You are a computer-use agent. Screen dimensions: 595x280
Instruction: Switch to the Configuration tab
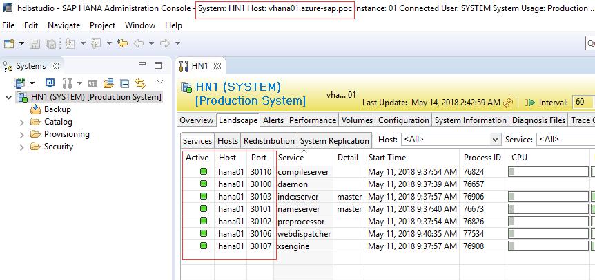tap(403, 120)
